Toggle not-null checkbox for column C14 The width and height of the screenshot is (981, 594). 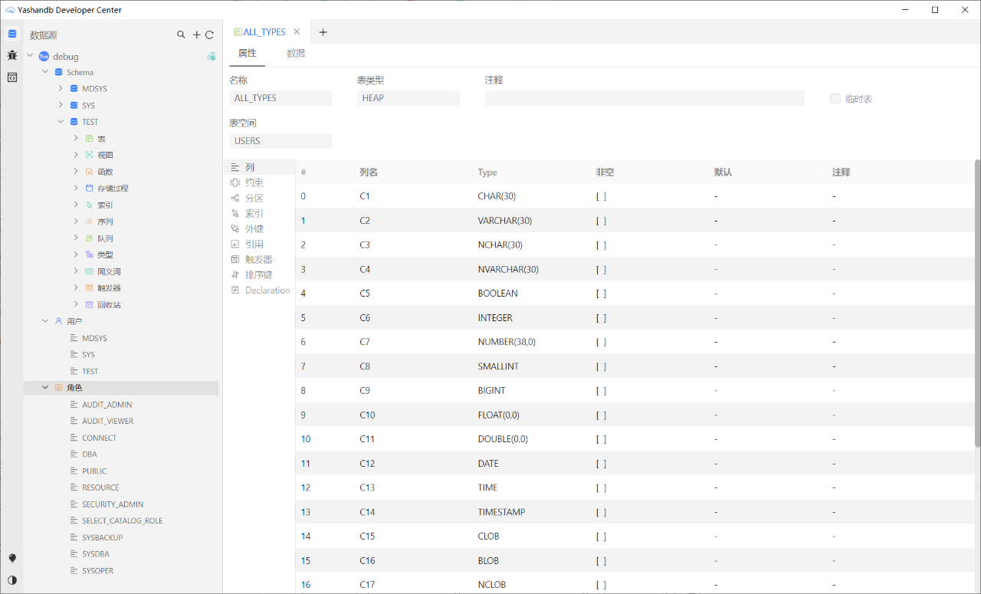click(x=601, y=512)
